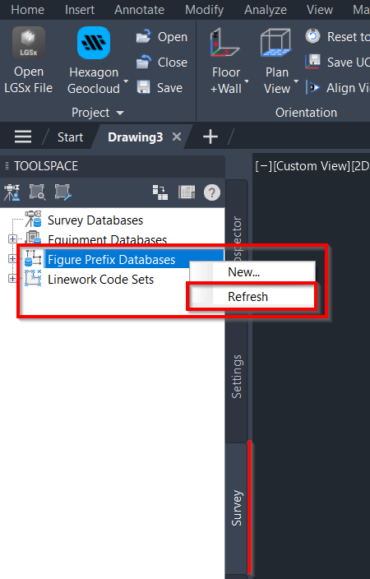Click first survey user icon in Toolspace toolbar
The width and height of the screenshot is (370, 579).
(12, 192)
